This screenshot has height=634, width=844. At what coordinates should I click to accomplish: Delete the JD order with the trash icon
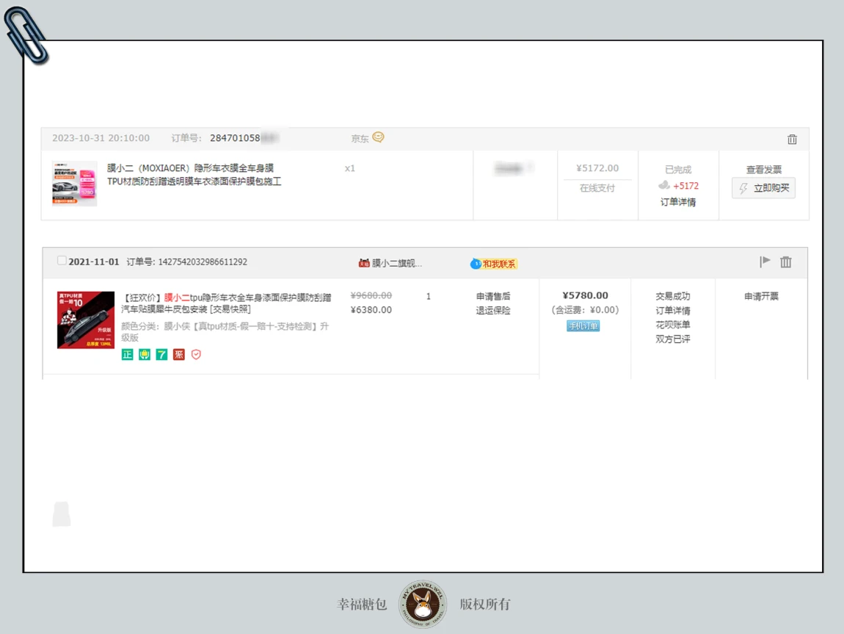tap(792, 139)
